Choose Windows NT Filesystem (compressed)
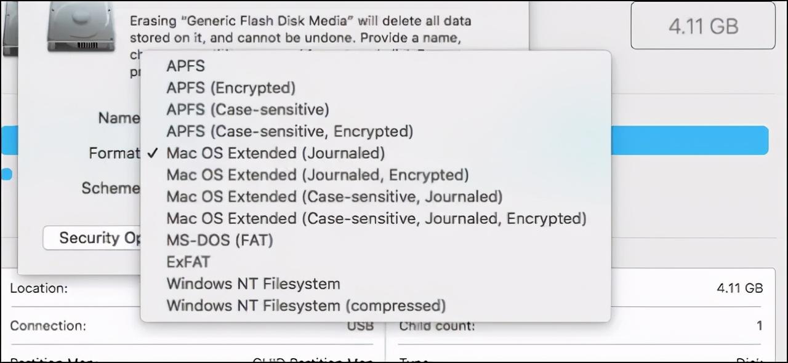This screenshot has width=788, height=363. 305,305
